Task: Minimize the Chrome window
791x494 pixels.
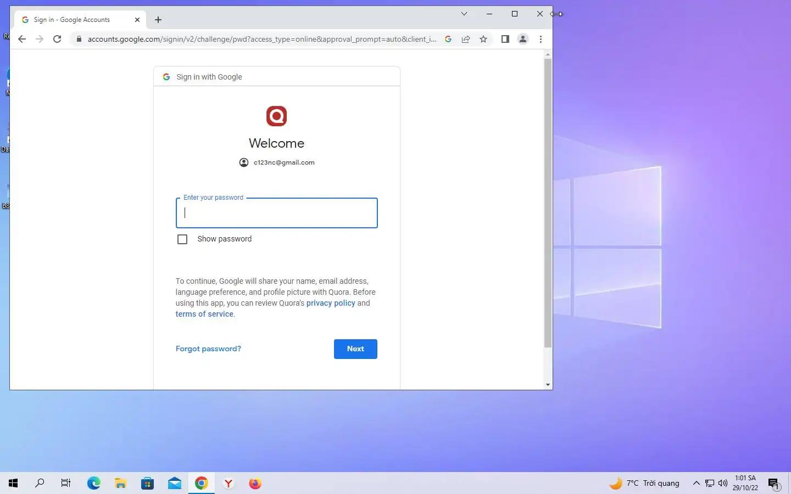Action: tap(489, 14)
